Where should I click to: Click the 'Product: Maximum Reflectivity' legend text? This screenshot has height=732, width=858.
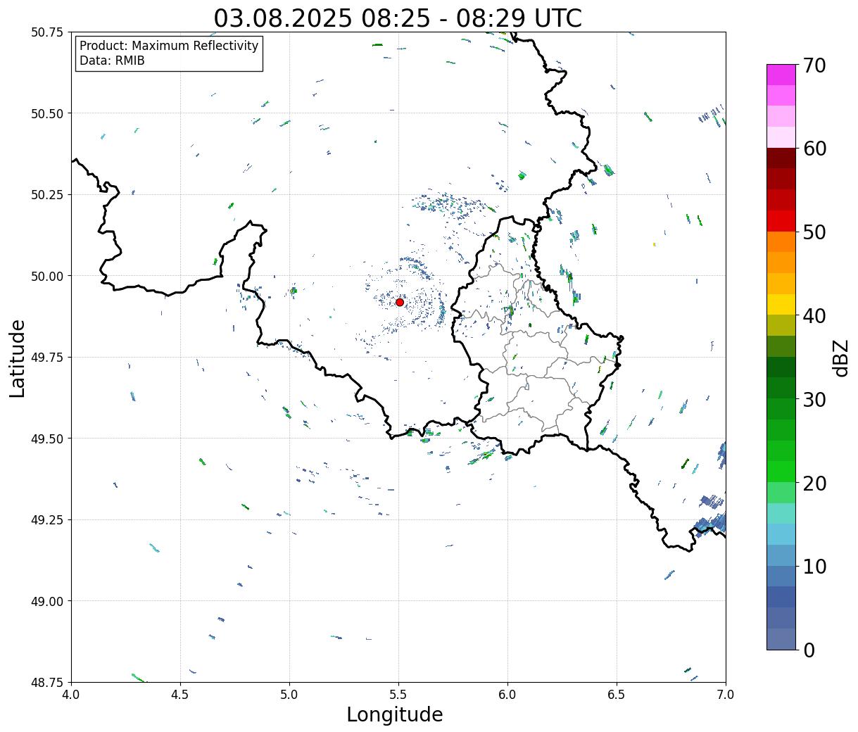click(169, 46)
